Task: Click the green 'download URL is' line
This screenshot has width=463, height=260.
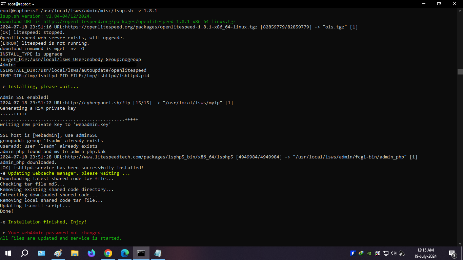Action: pyautogui.click(x=118, y=22)
